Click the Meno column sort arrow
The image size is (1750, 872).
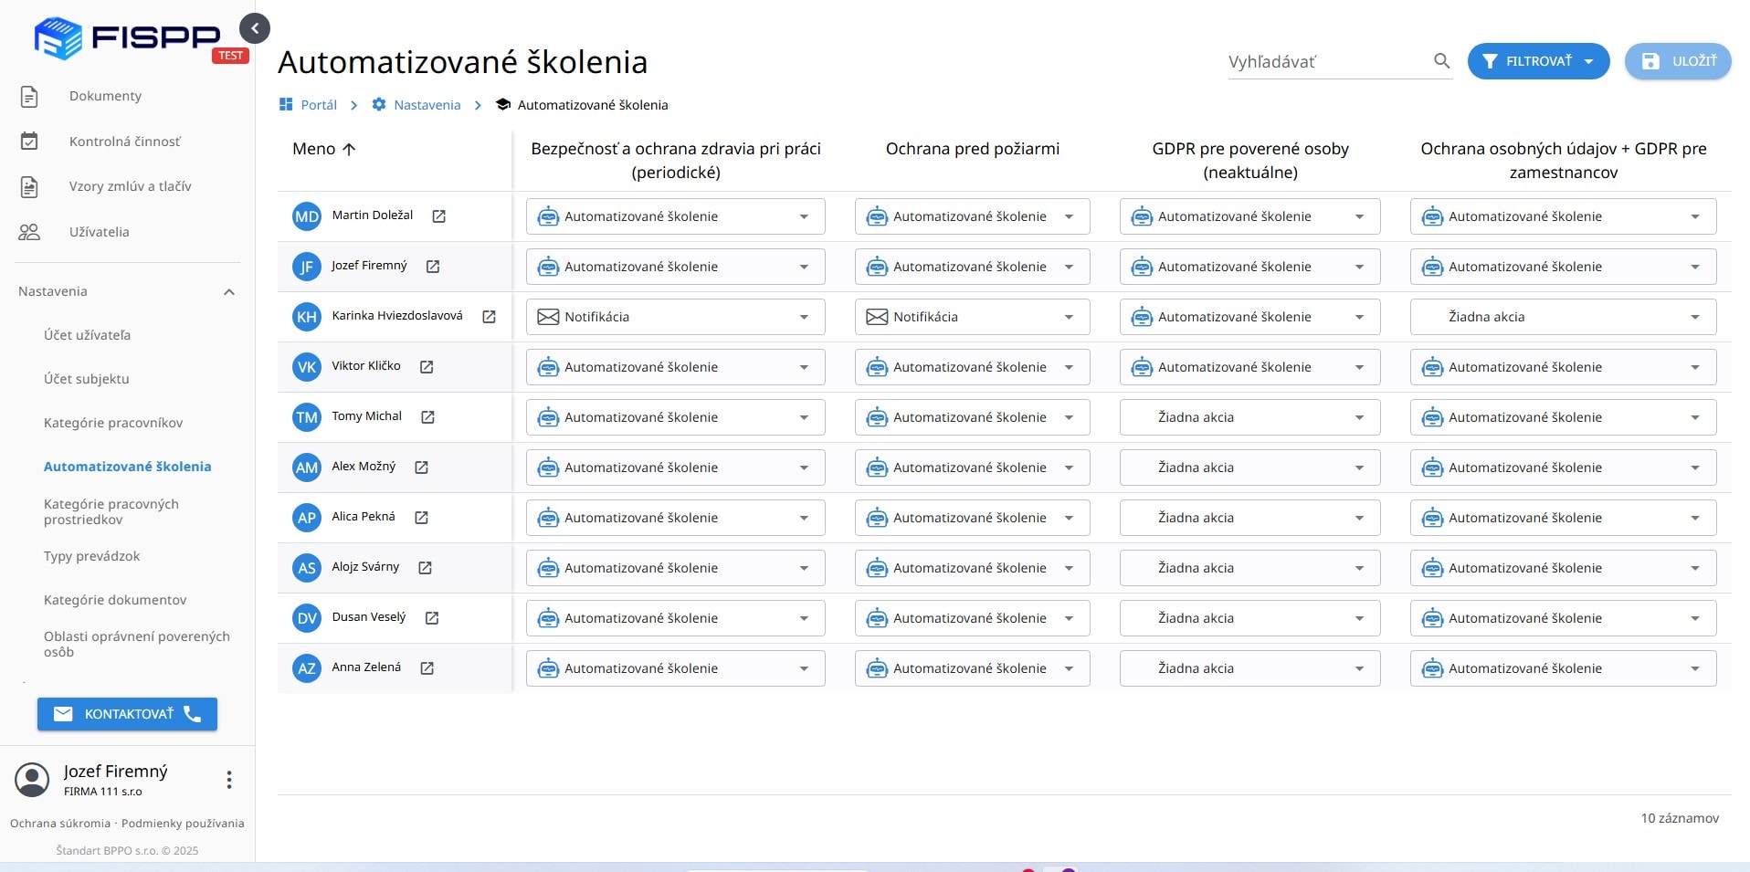tap(349, 149)
